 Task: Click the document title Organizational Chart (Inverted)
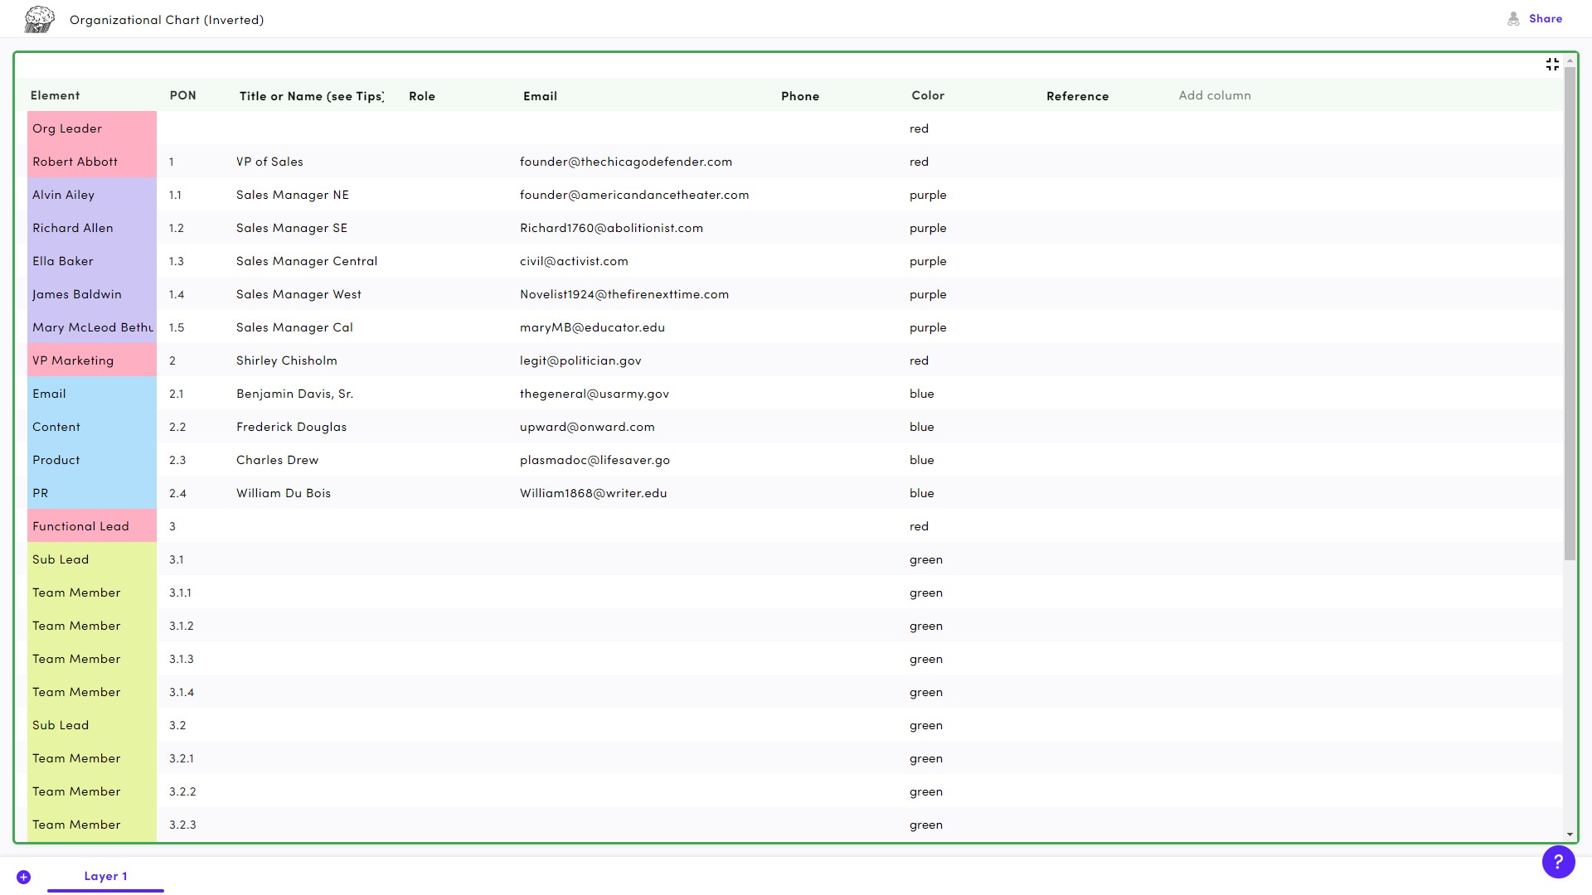[167, 19]
